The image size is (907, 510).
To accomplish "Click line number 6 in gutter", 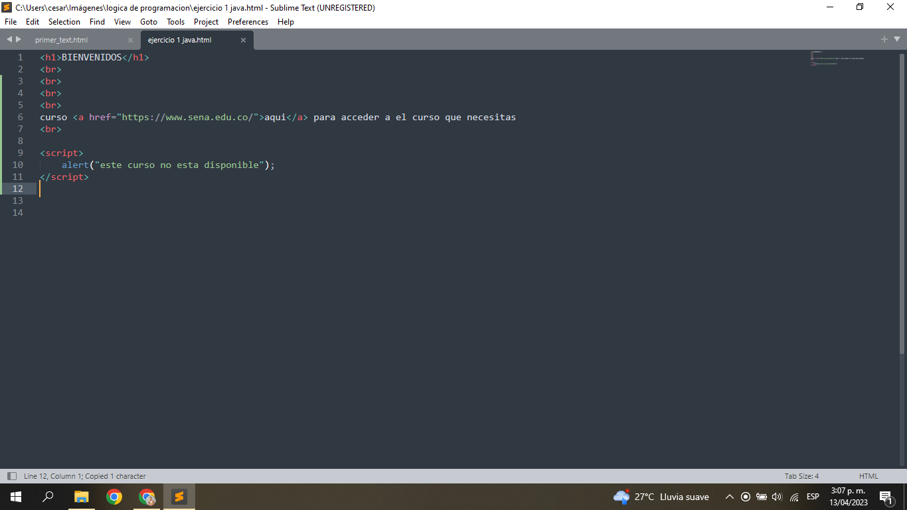I will click(20, 117).
